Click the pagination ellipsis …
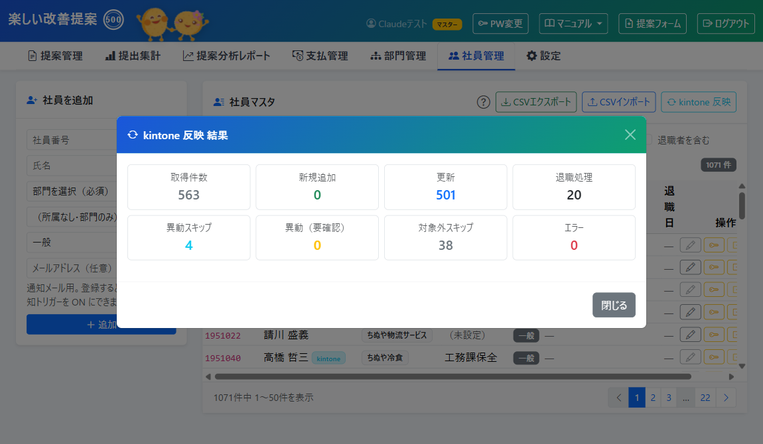The height and width of the screenshot is (444, 763). coord(685,398)
